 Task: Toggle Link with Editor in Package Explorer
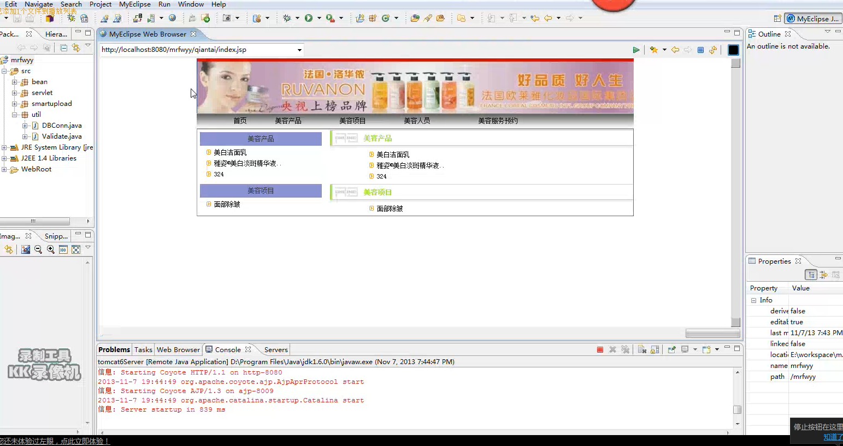pyautogui.click(x=76, y=47)
